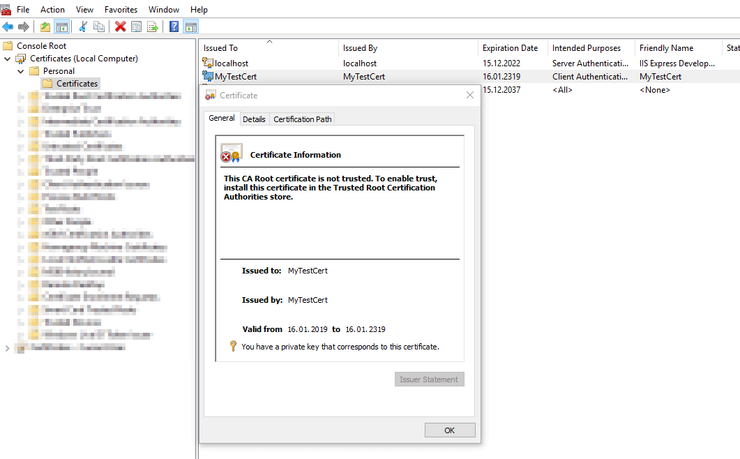Click the Up one level folder icon
This screenshot has width=740, height=459.
point(44,27)
